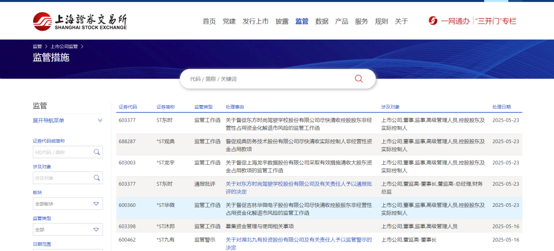Open 党建 in the top navigation
The height and width of the screenshot is (251, 554).
point(229,21)
